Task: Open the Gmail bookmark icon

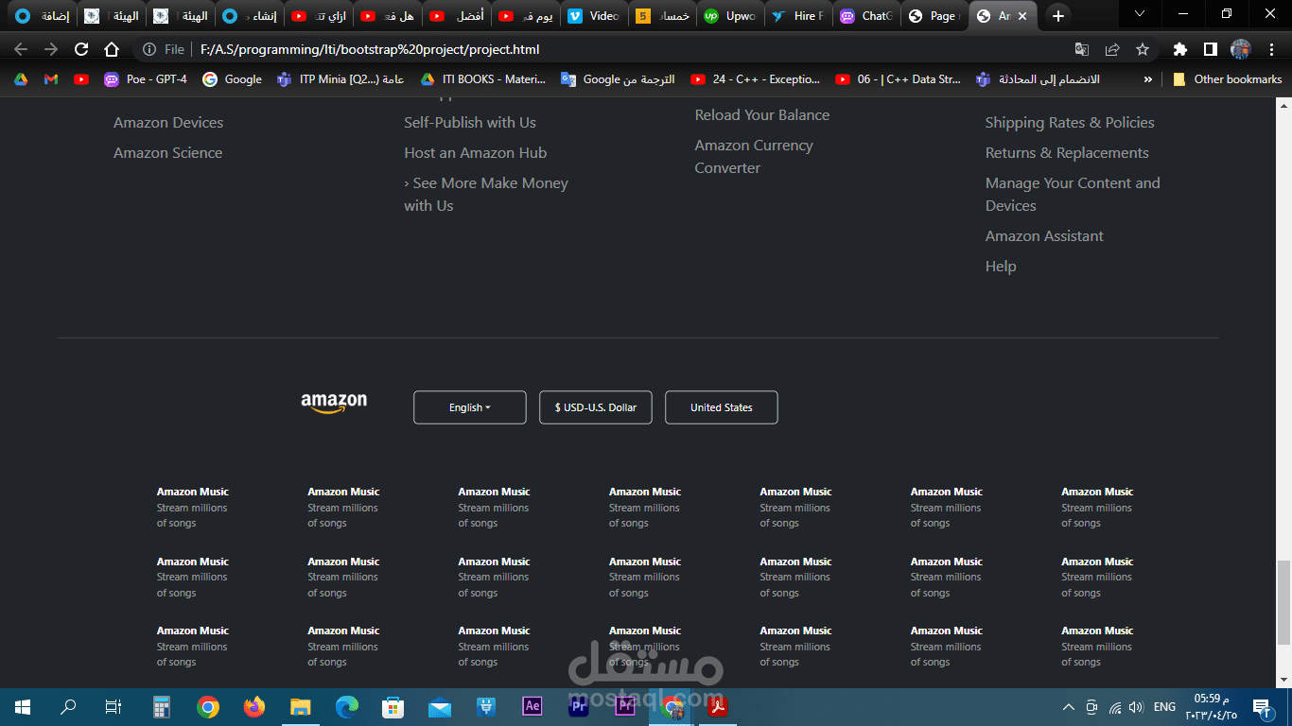Action: point(51,79)
